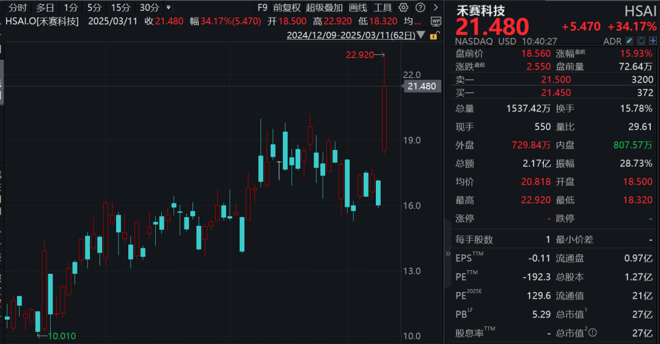Open the 工具 tools menu
The image size is (660, 344).
coord(383,7)
